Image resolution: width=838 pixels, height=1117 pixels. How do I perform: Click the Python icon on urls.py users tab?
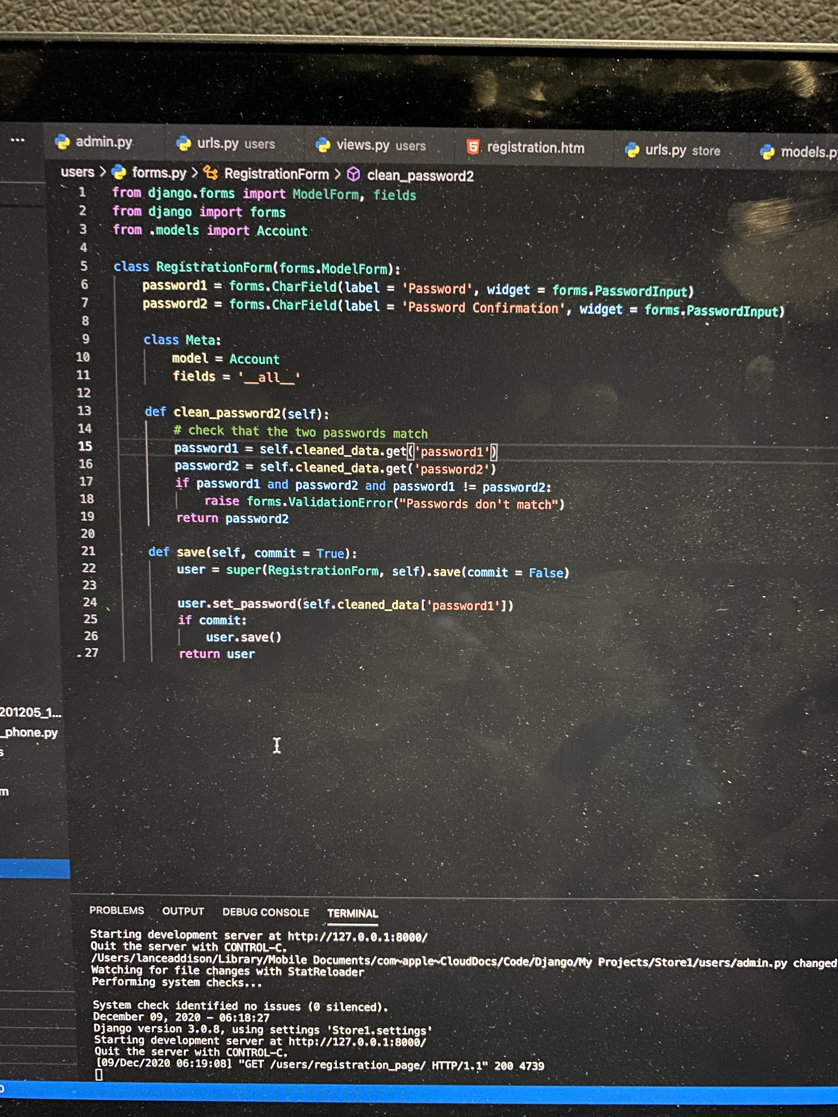[183, 144]
